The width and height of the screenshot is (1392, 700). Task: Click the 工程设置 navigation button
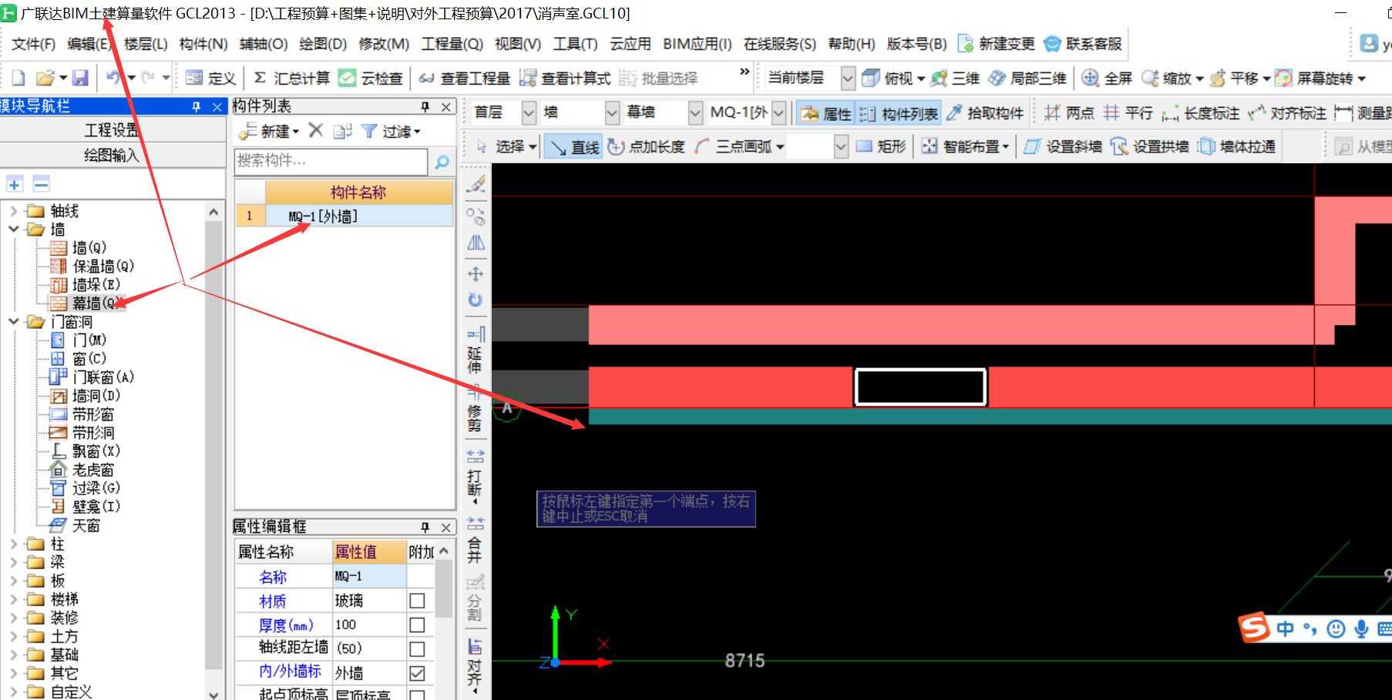[x=112, y=129]
